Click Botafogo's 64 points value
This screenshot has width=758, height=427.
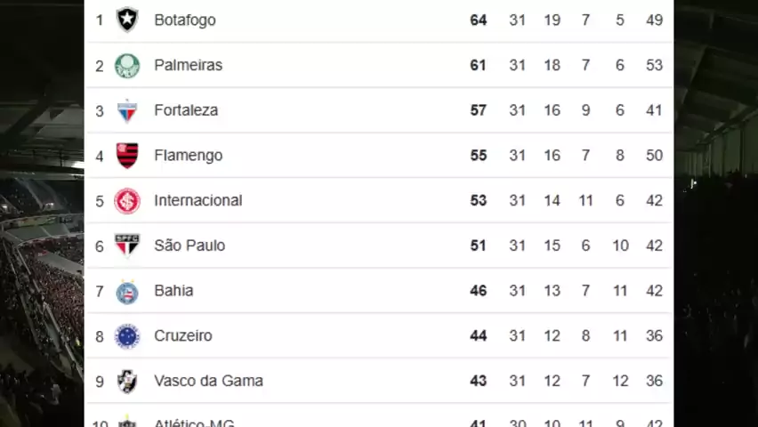[479, 20]
